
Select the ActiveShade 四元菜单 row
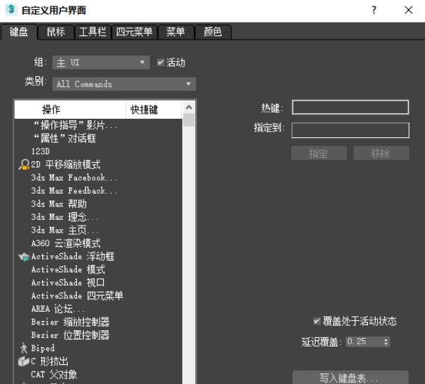[98, 296]
